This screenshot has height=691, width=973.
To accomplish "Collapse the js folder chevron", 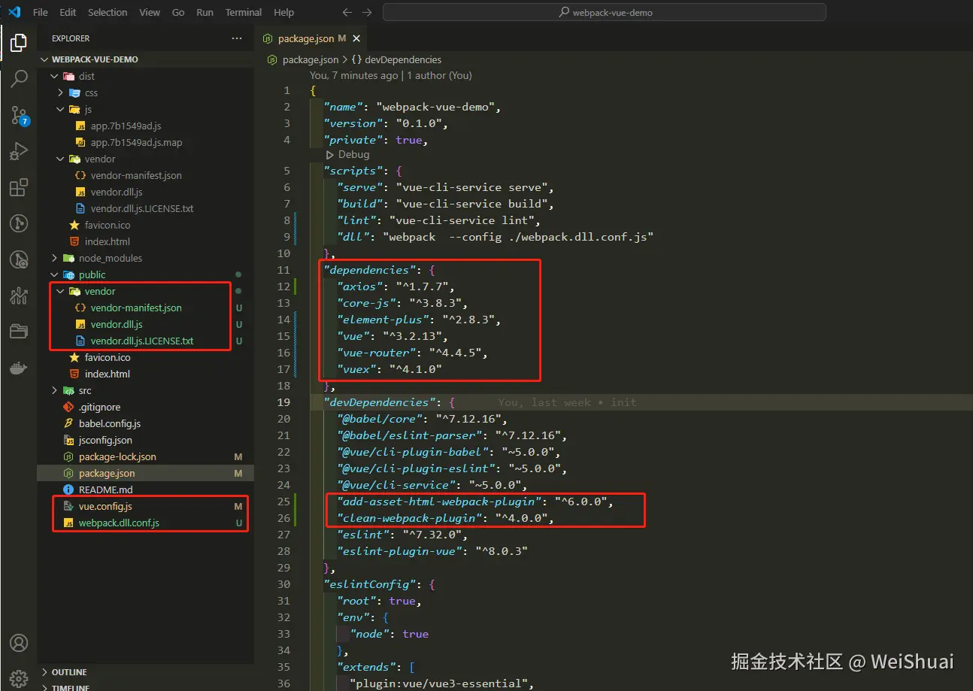I will [60, 109].
